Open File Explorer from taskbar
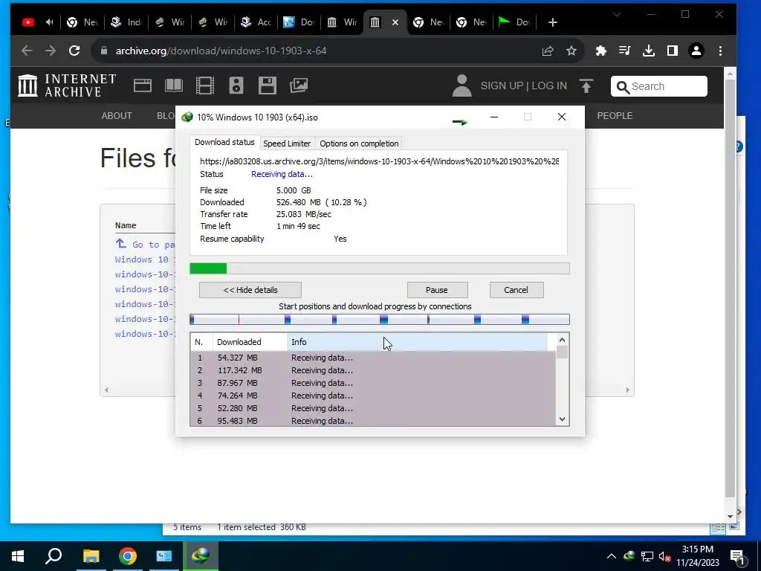Viewport: 761px width, 571px height. [91, 556]
